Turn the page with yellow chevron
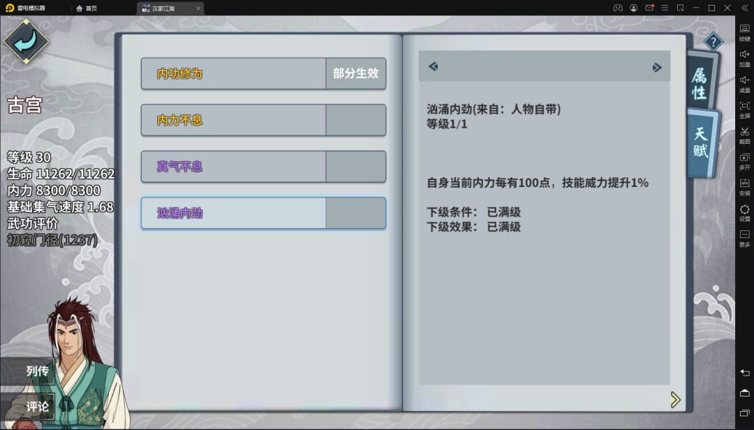This screenshot has height=430, width=754. pos(675,400)
